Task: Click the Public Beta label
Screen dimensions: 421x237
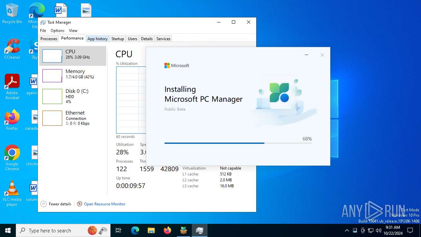Action: coord(175,109)
